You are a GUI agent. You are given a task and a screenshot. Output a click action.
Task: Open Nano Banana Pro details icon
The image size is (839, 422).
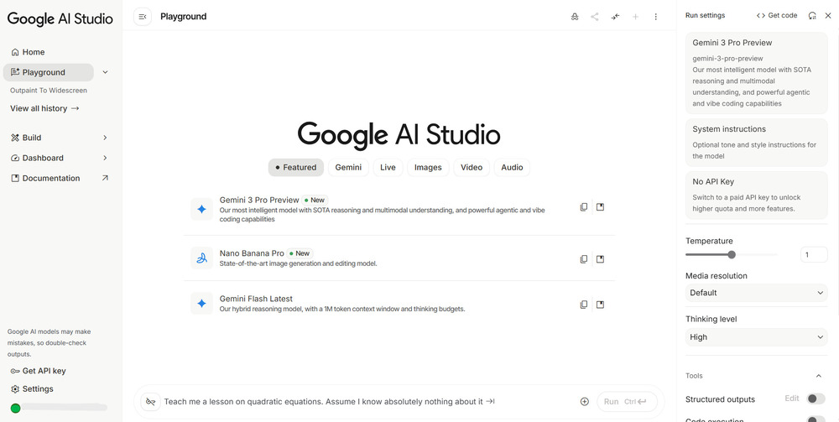pyautogui.click(x=601, y=259)
